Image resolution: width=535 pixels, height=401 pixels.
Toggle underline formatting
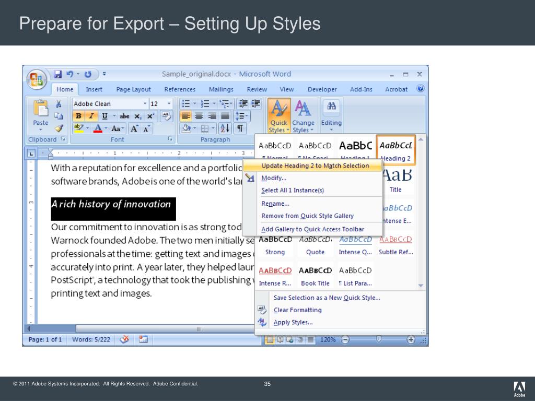coord(104,116)
